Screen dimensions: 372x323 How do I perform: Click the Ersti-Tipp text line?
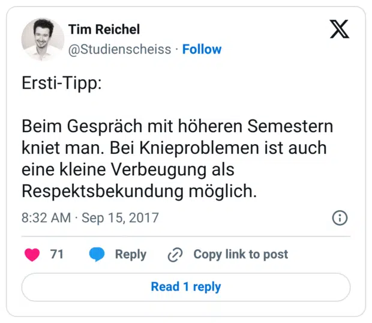[62, 84]
